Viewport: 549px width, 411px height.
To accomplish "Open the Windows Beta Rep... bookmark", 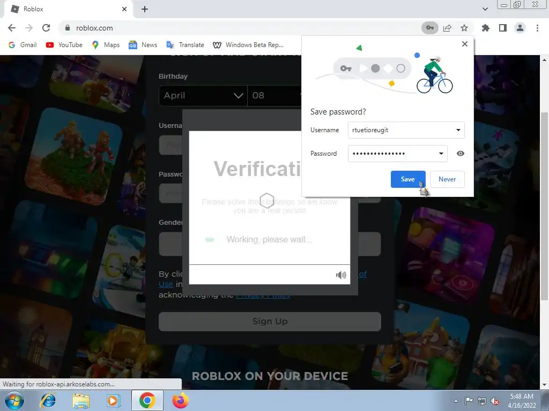I will [x=248, y=45].
